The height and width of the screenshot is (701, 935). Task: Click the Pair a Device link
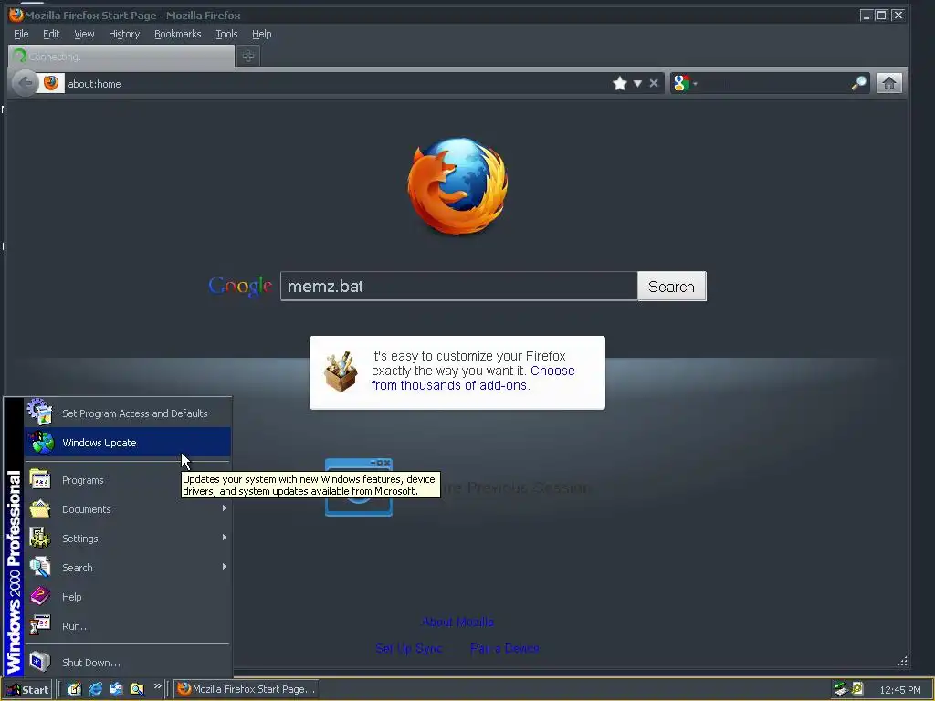[x=504, y=648]
